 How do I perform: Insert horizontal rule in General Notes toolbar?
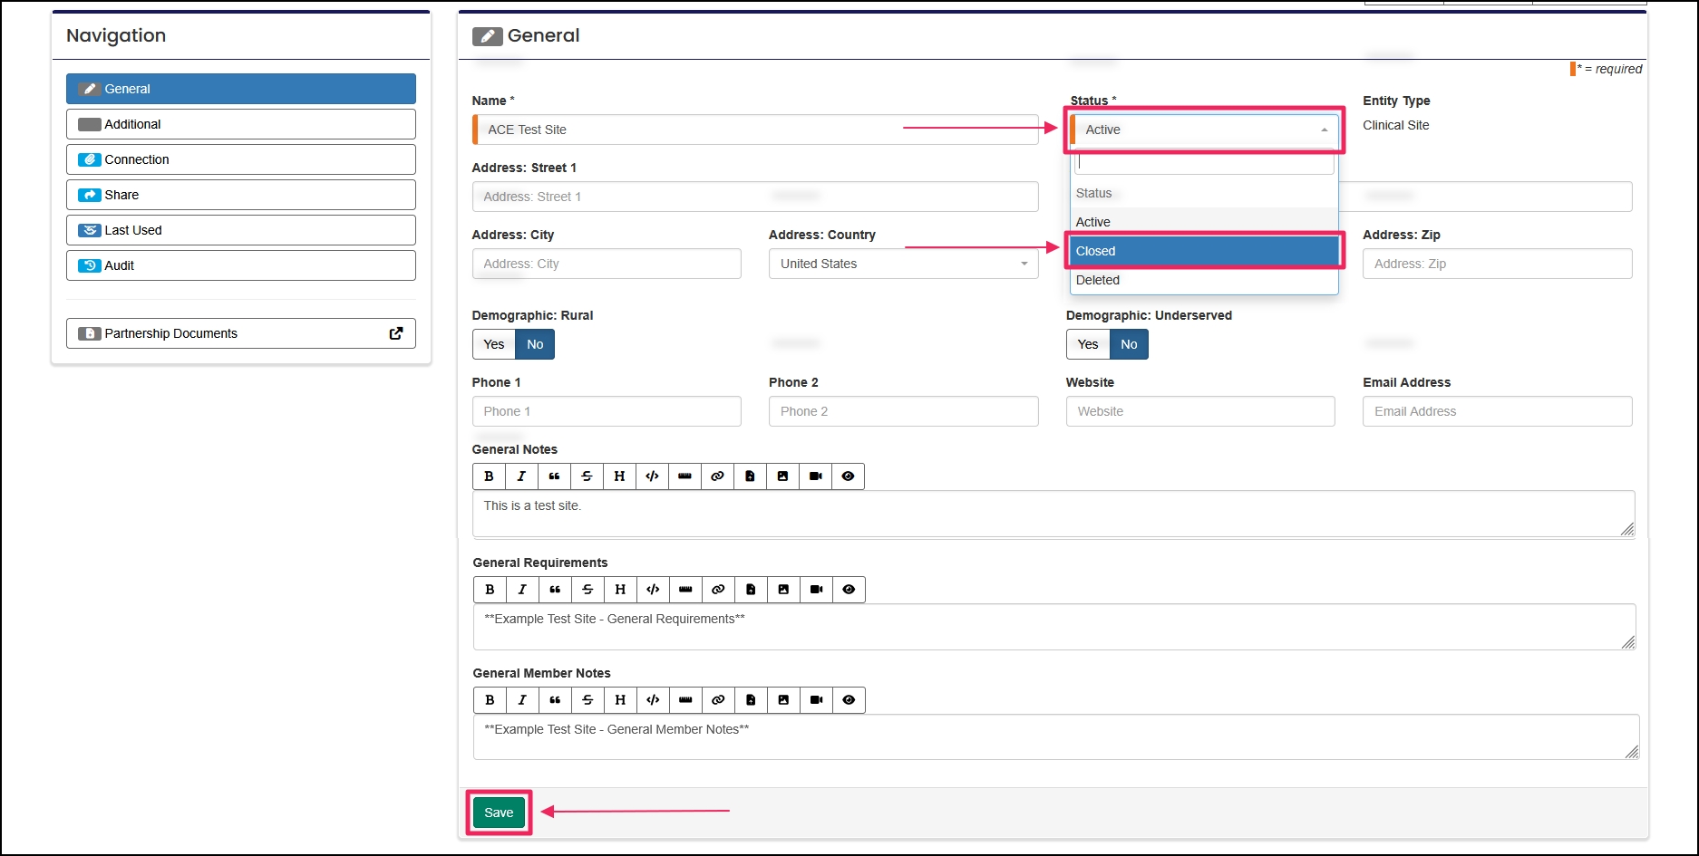point(684,476)
